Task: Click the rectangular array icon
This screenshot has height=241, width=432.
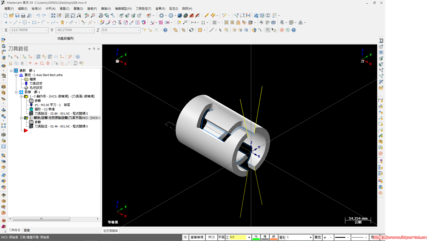Action: coord(161,22)
